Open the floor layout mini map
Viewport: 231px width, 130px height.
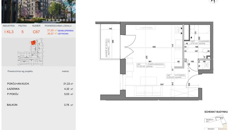31,52
